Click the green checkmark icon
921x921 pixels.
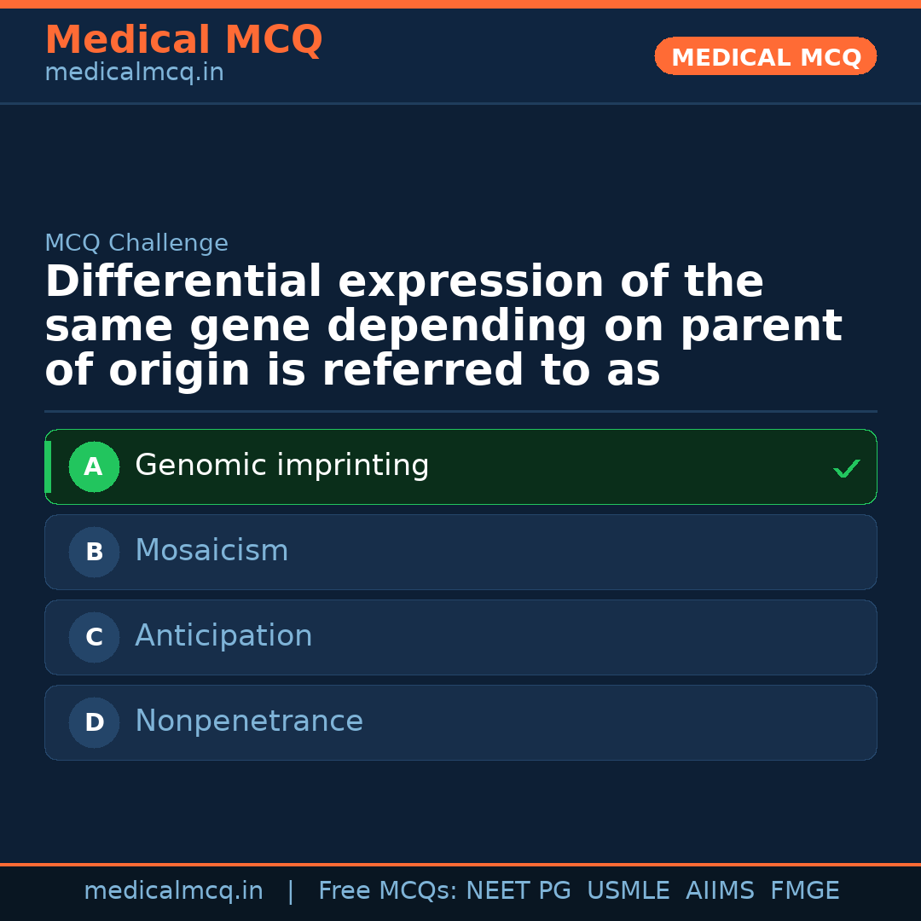tap(846, 468)
